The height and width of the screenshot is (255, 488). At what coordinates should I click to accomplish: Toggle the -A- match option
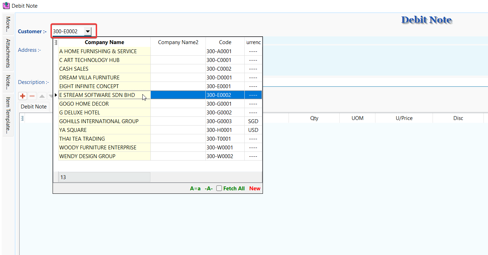pyautogui.click(x=209, y=189)
